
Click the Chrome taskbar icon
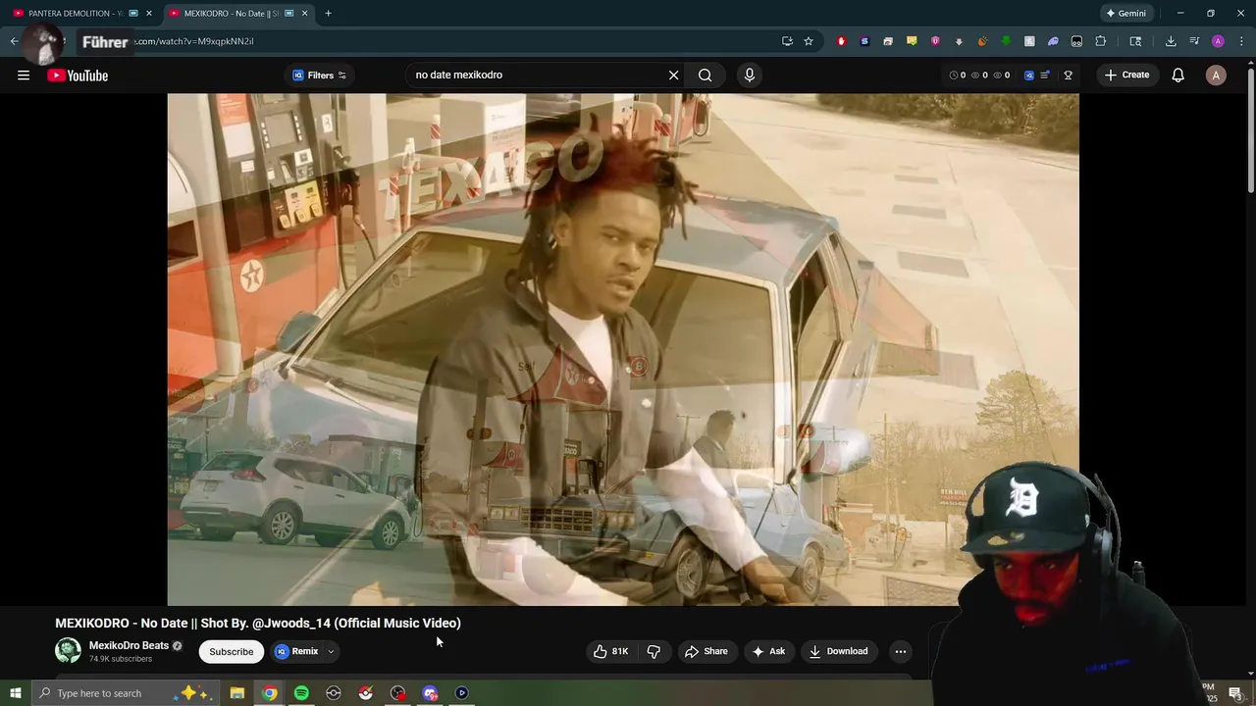pyautogui.click(x=270, y=693)
